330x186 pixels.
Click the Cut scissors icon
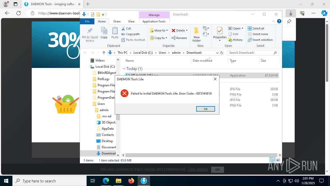point(123,28)
